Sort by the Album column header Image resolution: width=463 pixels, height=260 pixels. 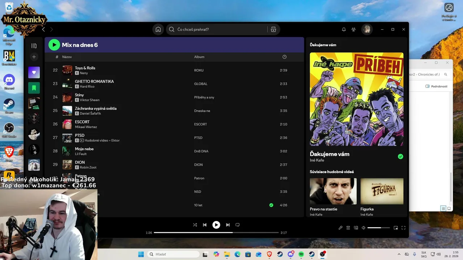click(x=199, y=57)
